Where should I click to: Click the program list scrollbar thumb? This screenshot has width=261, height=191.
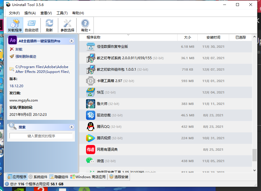254,155
